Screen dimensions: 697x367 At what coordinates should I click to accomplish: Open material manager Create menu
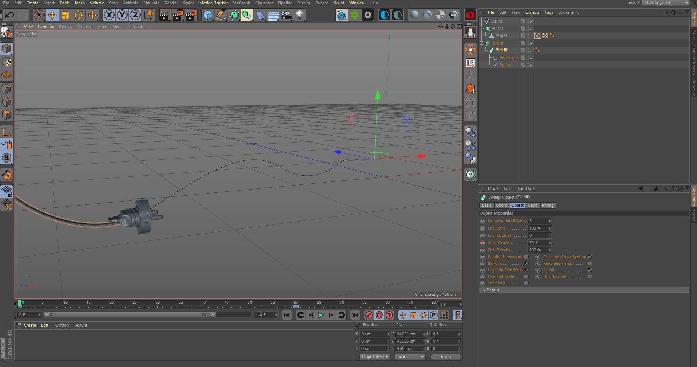pos(30,325)
